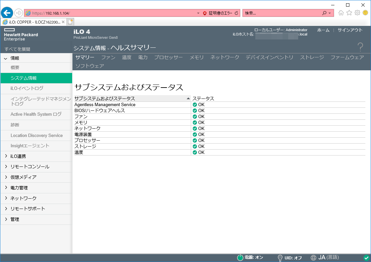Click the OK status icon for 温度

195,153
